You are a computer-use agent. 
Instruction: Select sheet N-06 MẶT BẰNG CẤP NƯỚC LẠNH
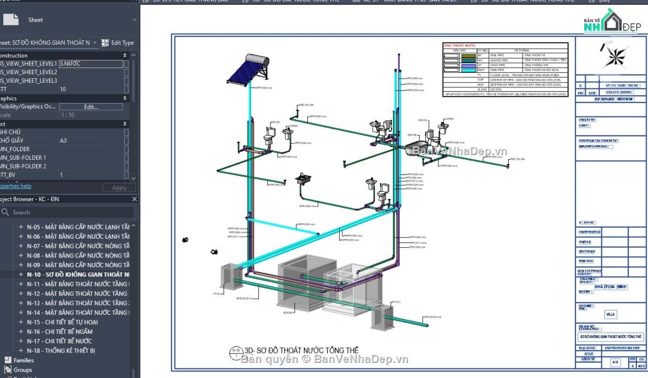(x=78, y=237)
